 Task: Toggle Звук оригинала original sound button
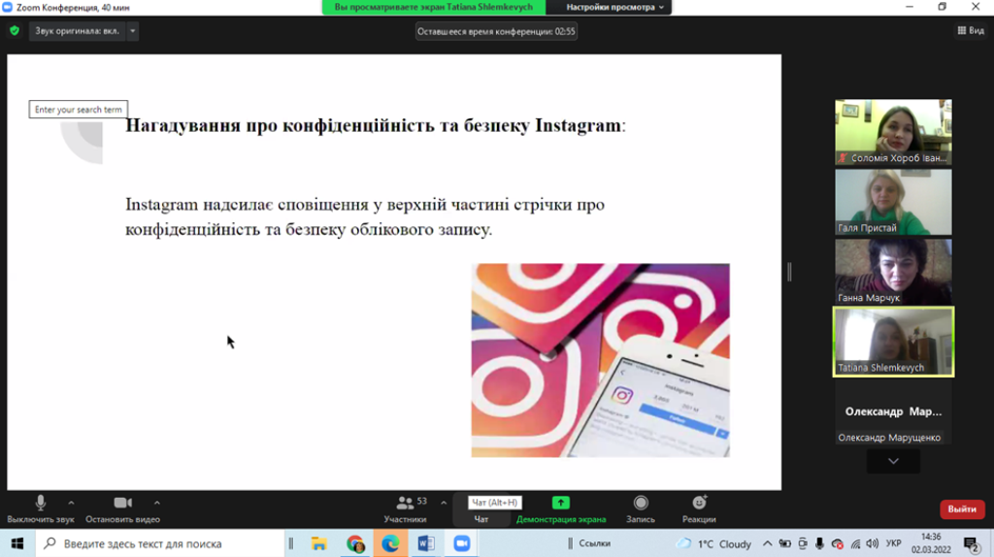pos(77,30)
